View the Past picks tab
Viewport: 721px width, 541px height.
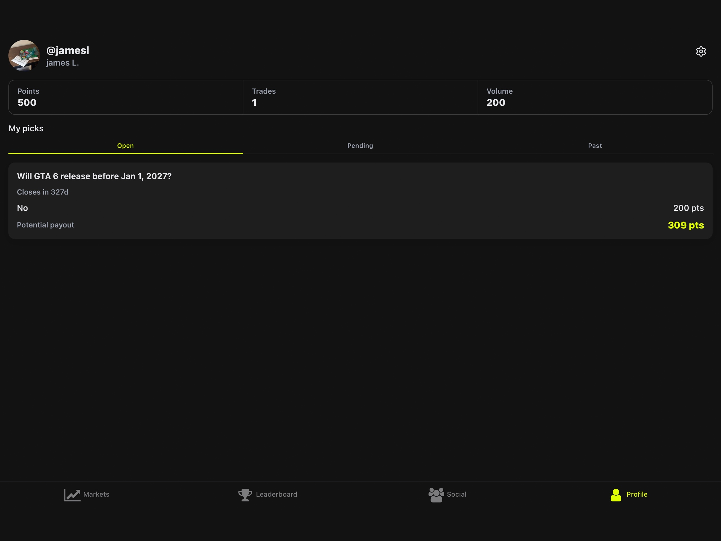pos(595,146)
